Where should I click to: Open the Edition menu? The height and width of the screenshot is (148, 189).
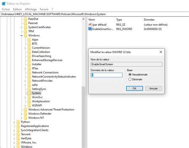click(x=17, y=9)
